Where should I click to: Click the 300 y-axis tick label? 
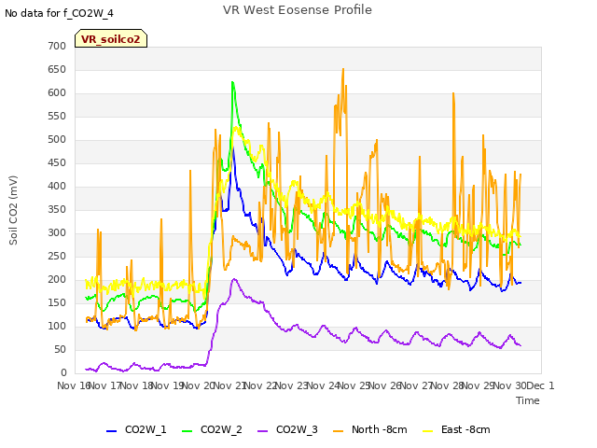pos(57,232)
